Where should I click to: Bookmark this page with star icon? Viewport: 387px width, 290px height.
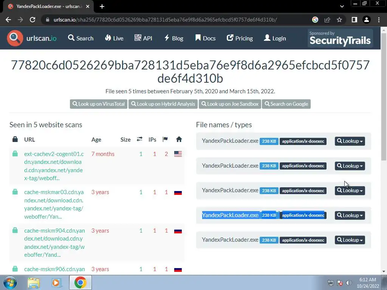[339, 20]
